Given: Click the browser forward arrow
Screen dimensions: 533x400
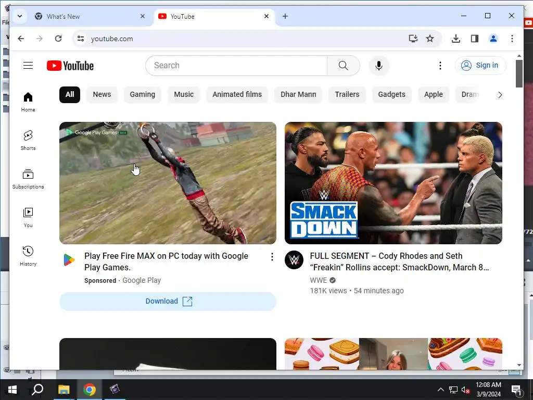Looking at the screenshot, I should click(x=40, y=39).
